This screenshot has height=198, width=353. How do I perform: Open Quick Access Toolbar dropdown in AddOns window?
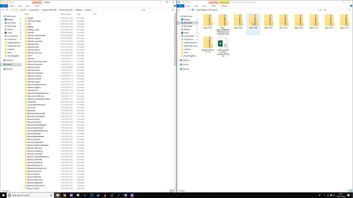tap(13, 2)
